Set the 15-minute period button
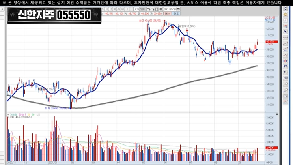 pos(111,9)
